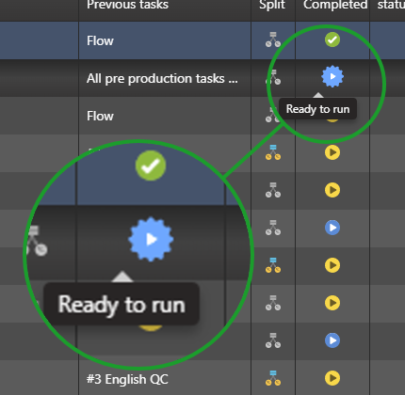Viewport: 405px width, 395px height.
Task: Click the blue Ready to run gear icon
Action: (x=332, y=76)
